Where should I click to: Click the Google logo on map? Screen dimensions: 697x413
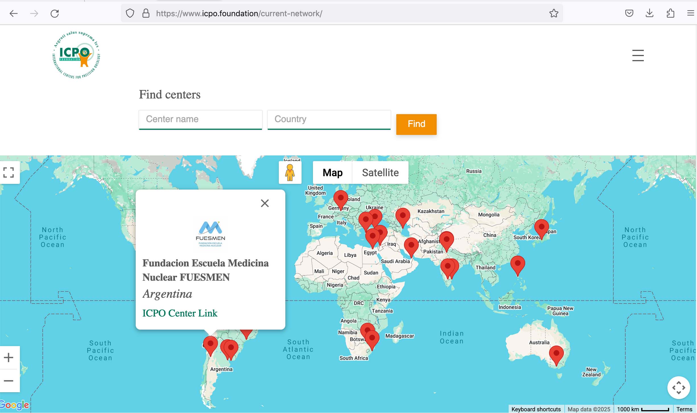(x=14, y=405)
